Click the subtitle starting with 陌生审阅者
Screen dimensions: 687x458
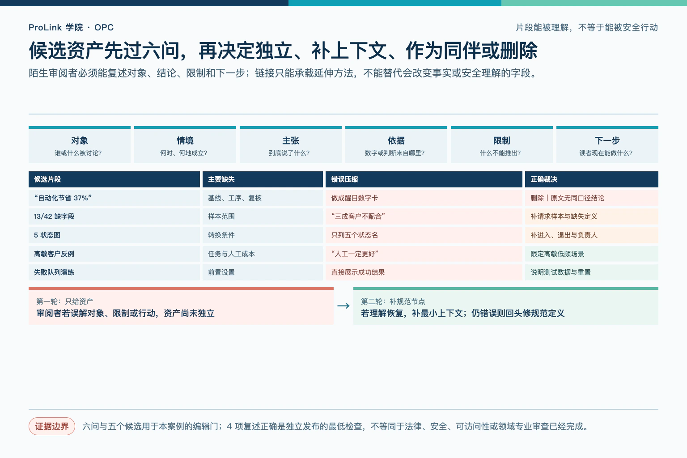pos(284,73)
